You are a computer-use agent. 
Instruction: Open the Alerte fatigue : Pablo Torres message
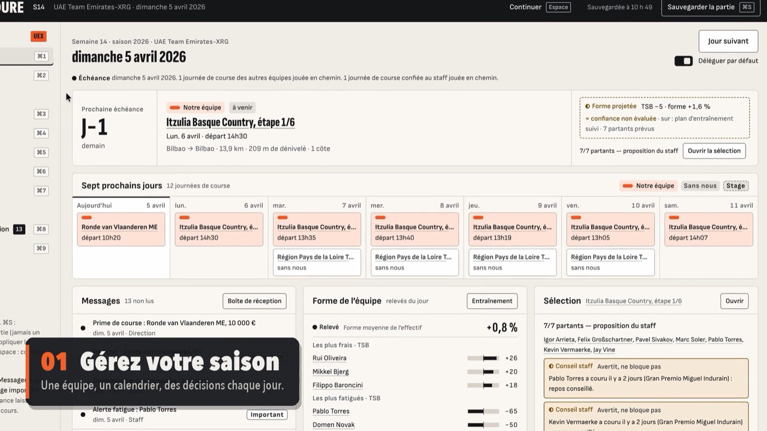[184, 414]
